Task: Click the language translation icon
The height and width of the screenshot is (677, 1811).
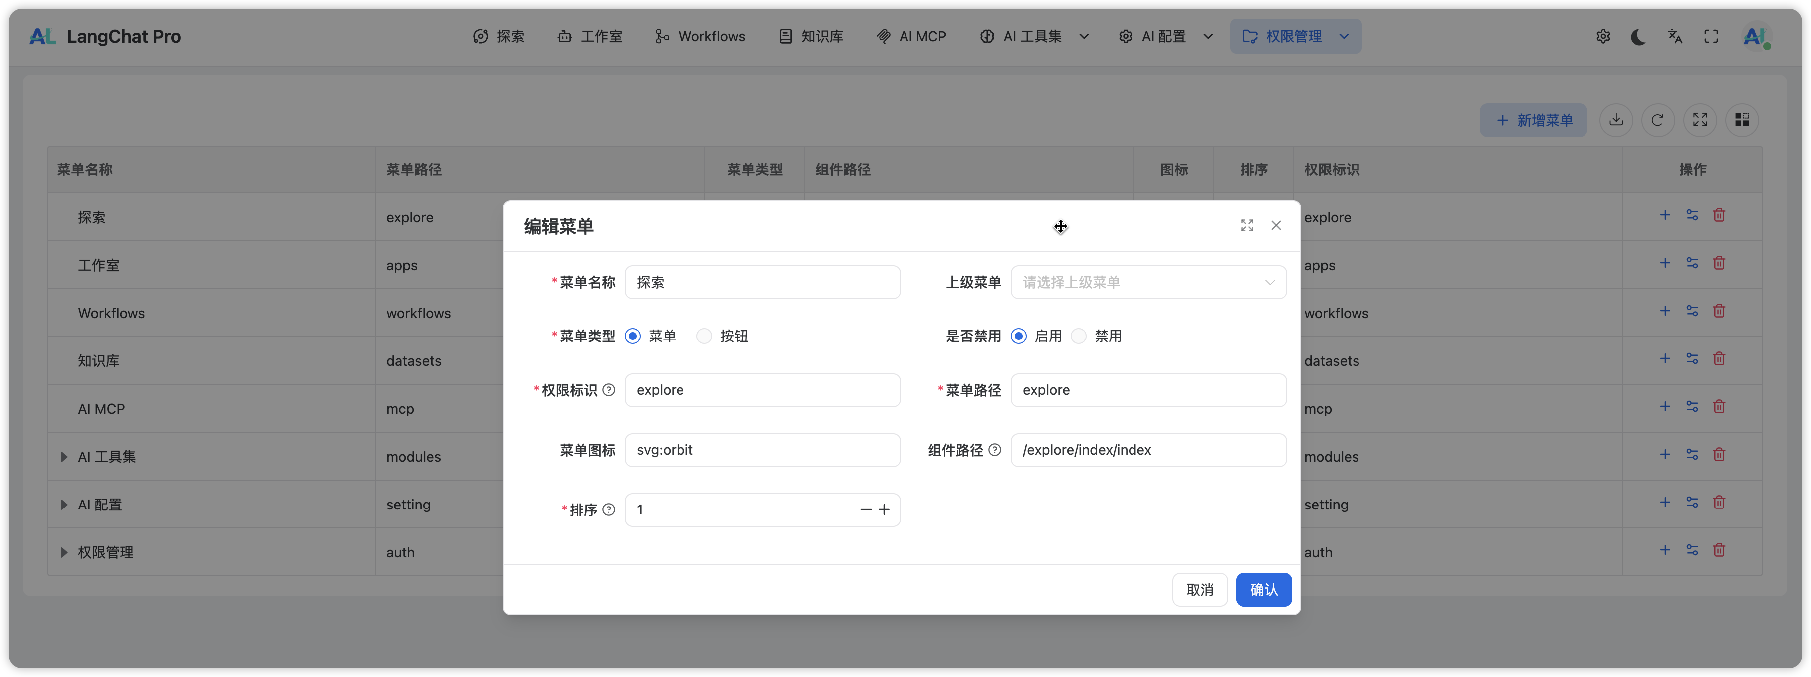Action: 1675,36
